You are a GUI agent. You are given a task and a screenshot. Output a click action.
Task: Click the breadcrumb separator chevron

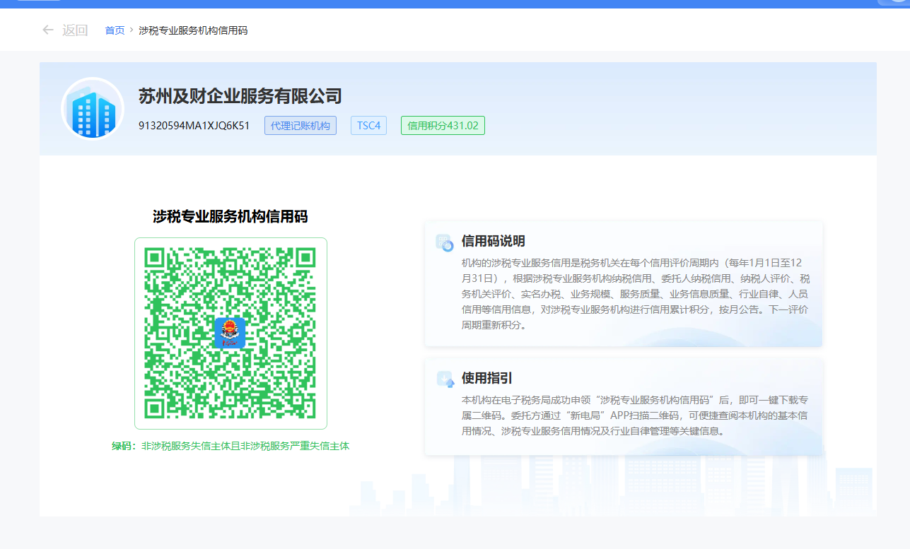(x=132, y=30)
